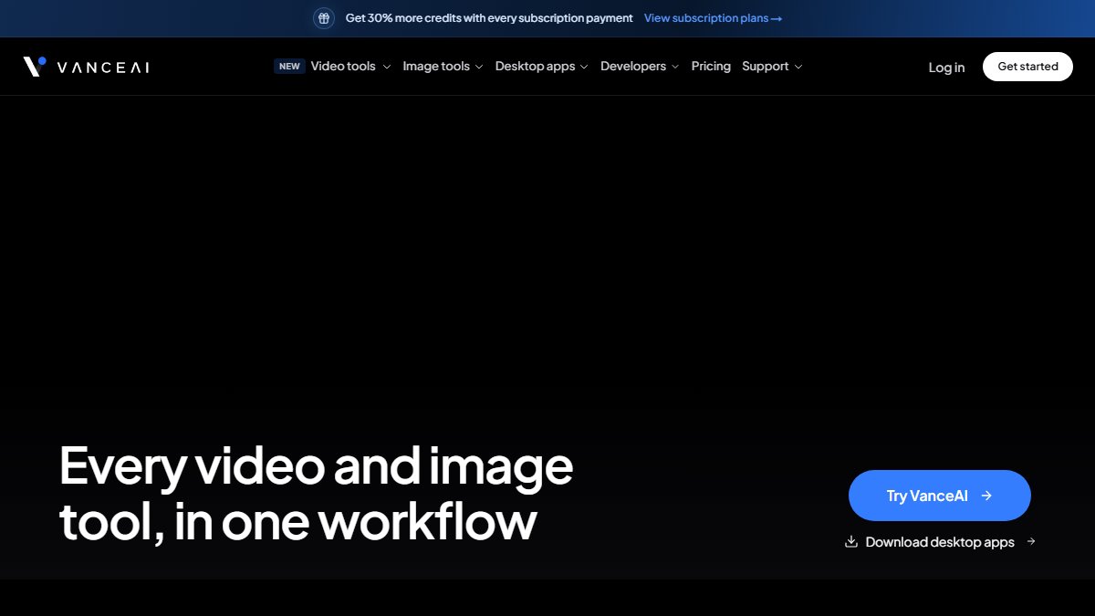Open the Download desktop apps link
The image size is (1095, 616).
(940, 542)
